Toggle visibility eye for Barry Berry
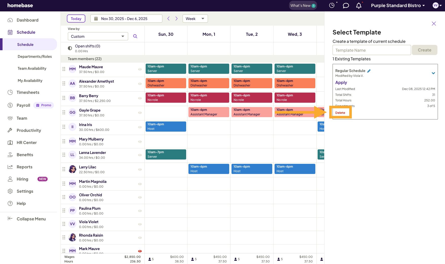 point(140,98)
